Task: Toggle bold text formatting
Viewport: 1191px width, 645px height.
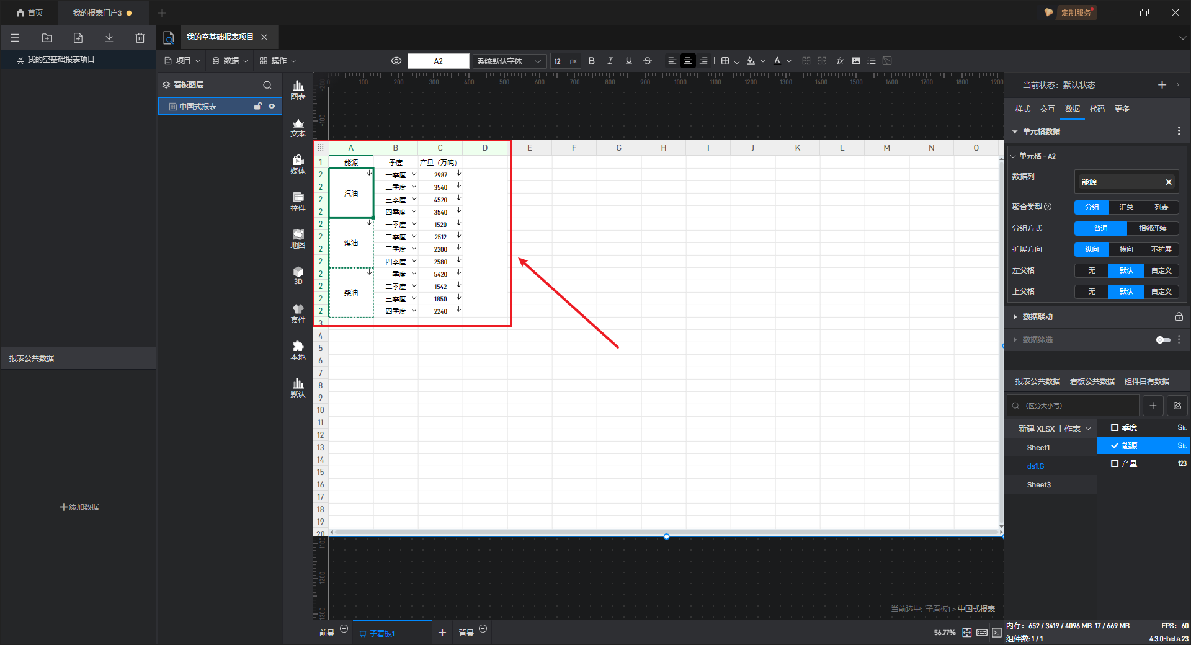Action: [591, 61]
